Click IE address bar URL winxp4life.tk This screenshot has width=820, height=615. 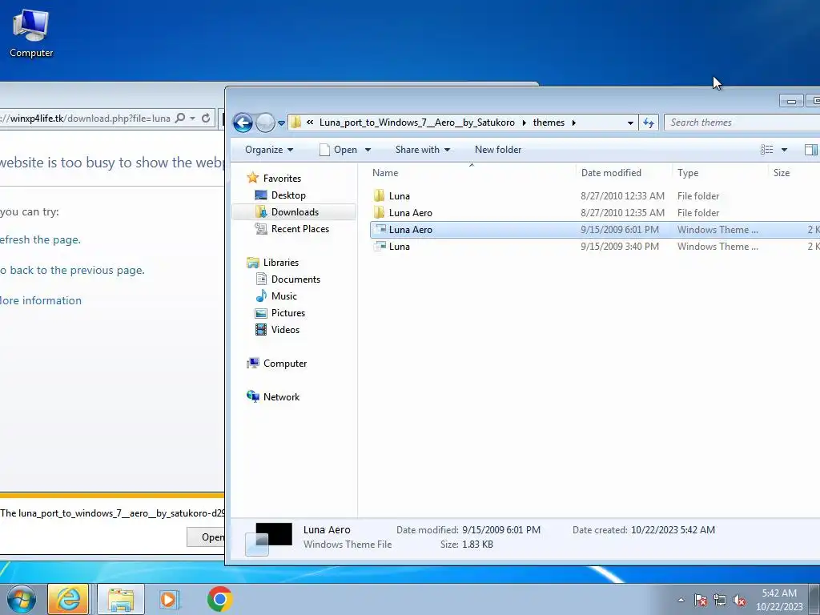(85, 119)
